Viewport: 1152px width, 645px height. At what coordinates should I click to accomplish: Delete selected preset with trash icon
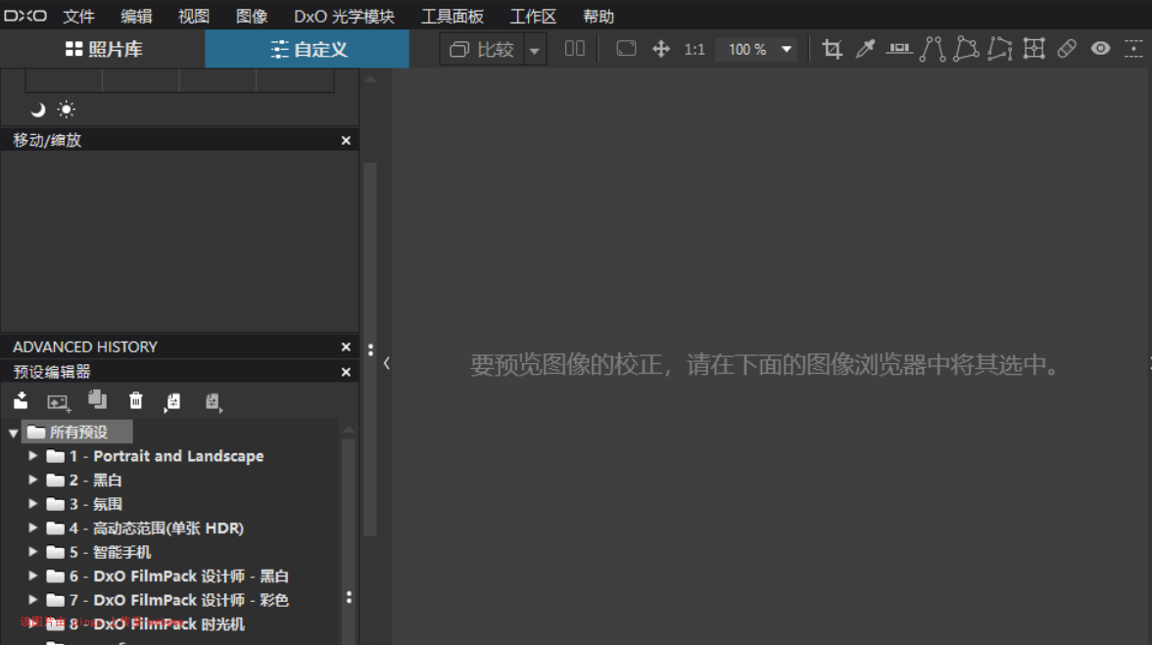pyautogui.click(x=136, y=400)
